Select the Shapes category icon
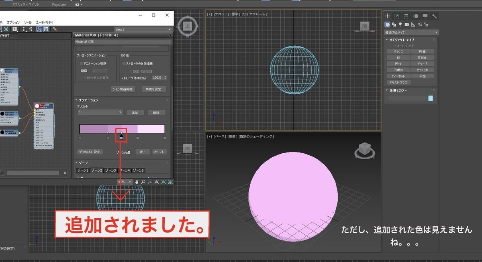This screenshot has width=482, height=262. [394, 24]
